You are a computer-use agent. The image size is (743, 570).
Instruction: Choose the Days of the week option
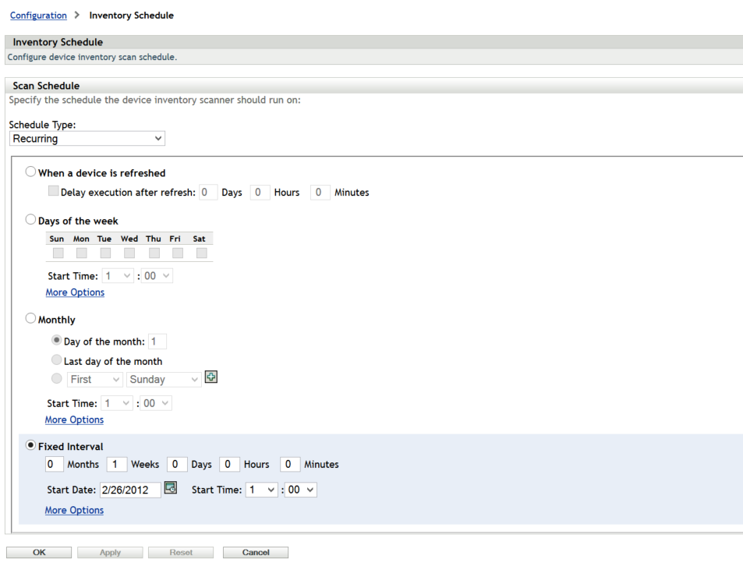point(31,220)
